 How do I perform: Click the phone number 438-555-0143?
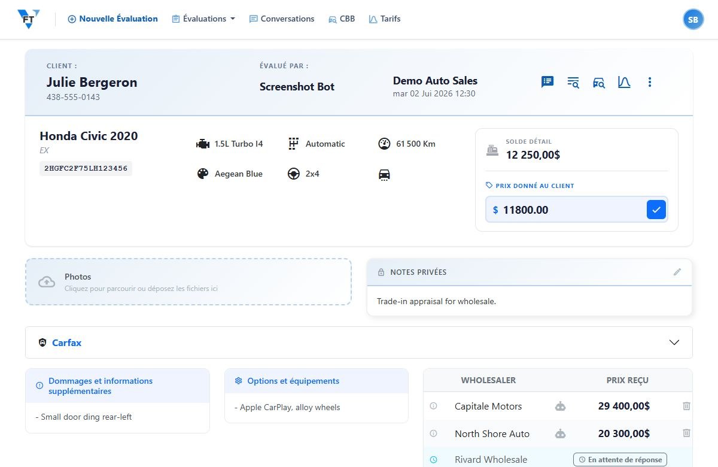point(73,97)
